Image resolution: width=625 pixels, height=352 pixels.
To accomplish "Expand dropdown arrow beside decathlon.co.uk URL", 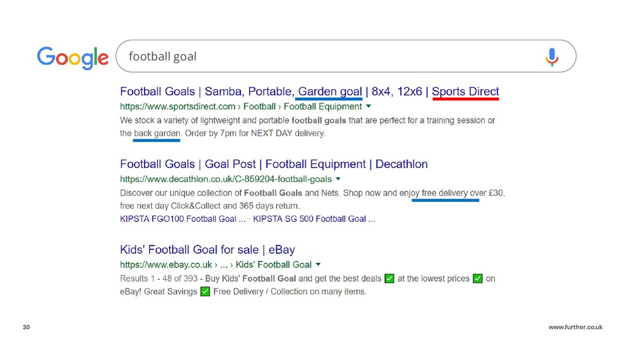I will point(338,179).
